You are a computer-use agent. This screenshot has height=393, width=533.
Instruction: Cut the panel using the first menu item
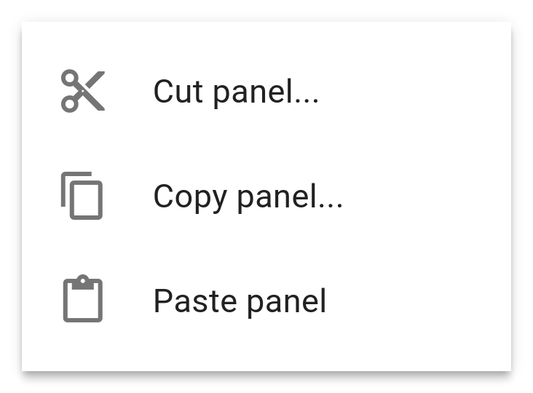click(x=236, y=92)
